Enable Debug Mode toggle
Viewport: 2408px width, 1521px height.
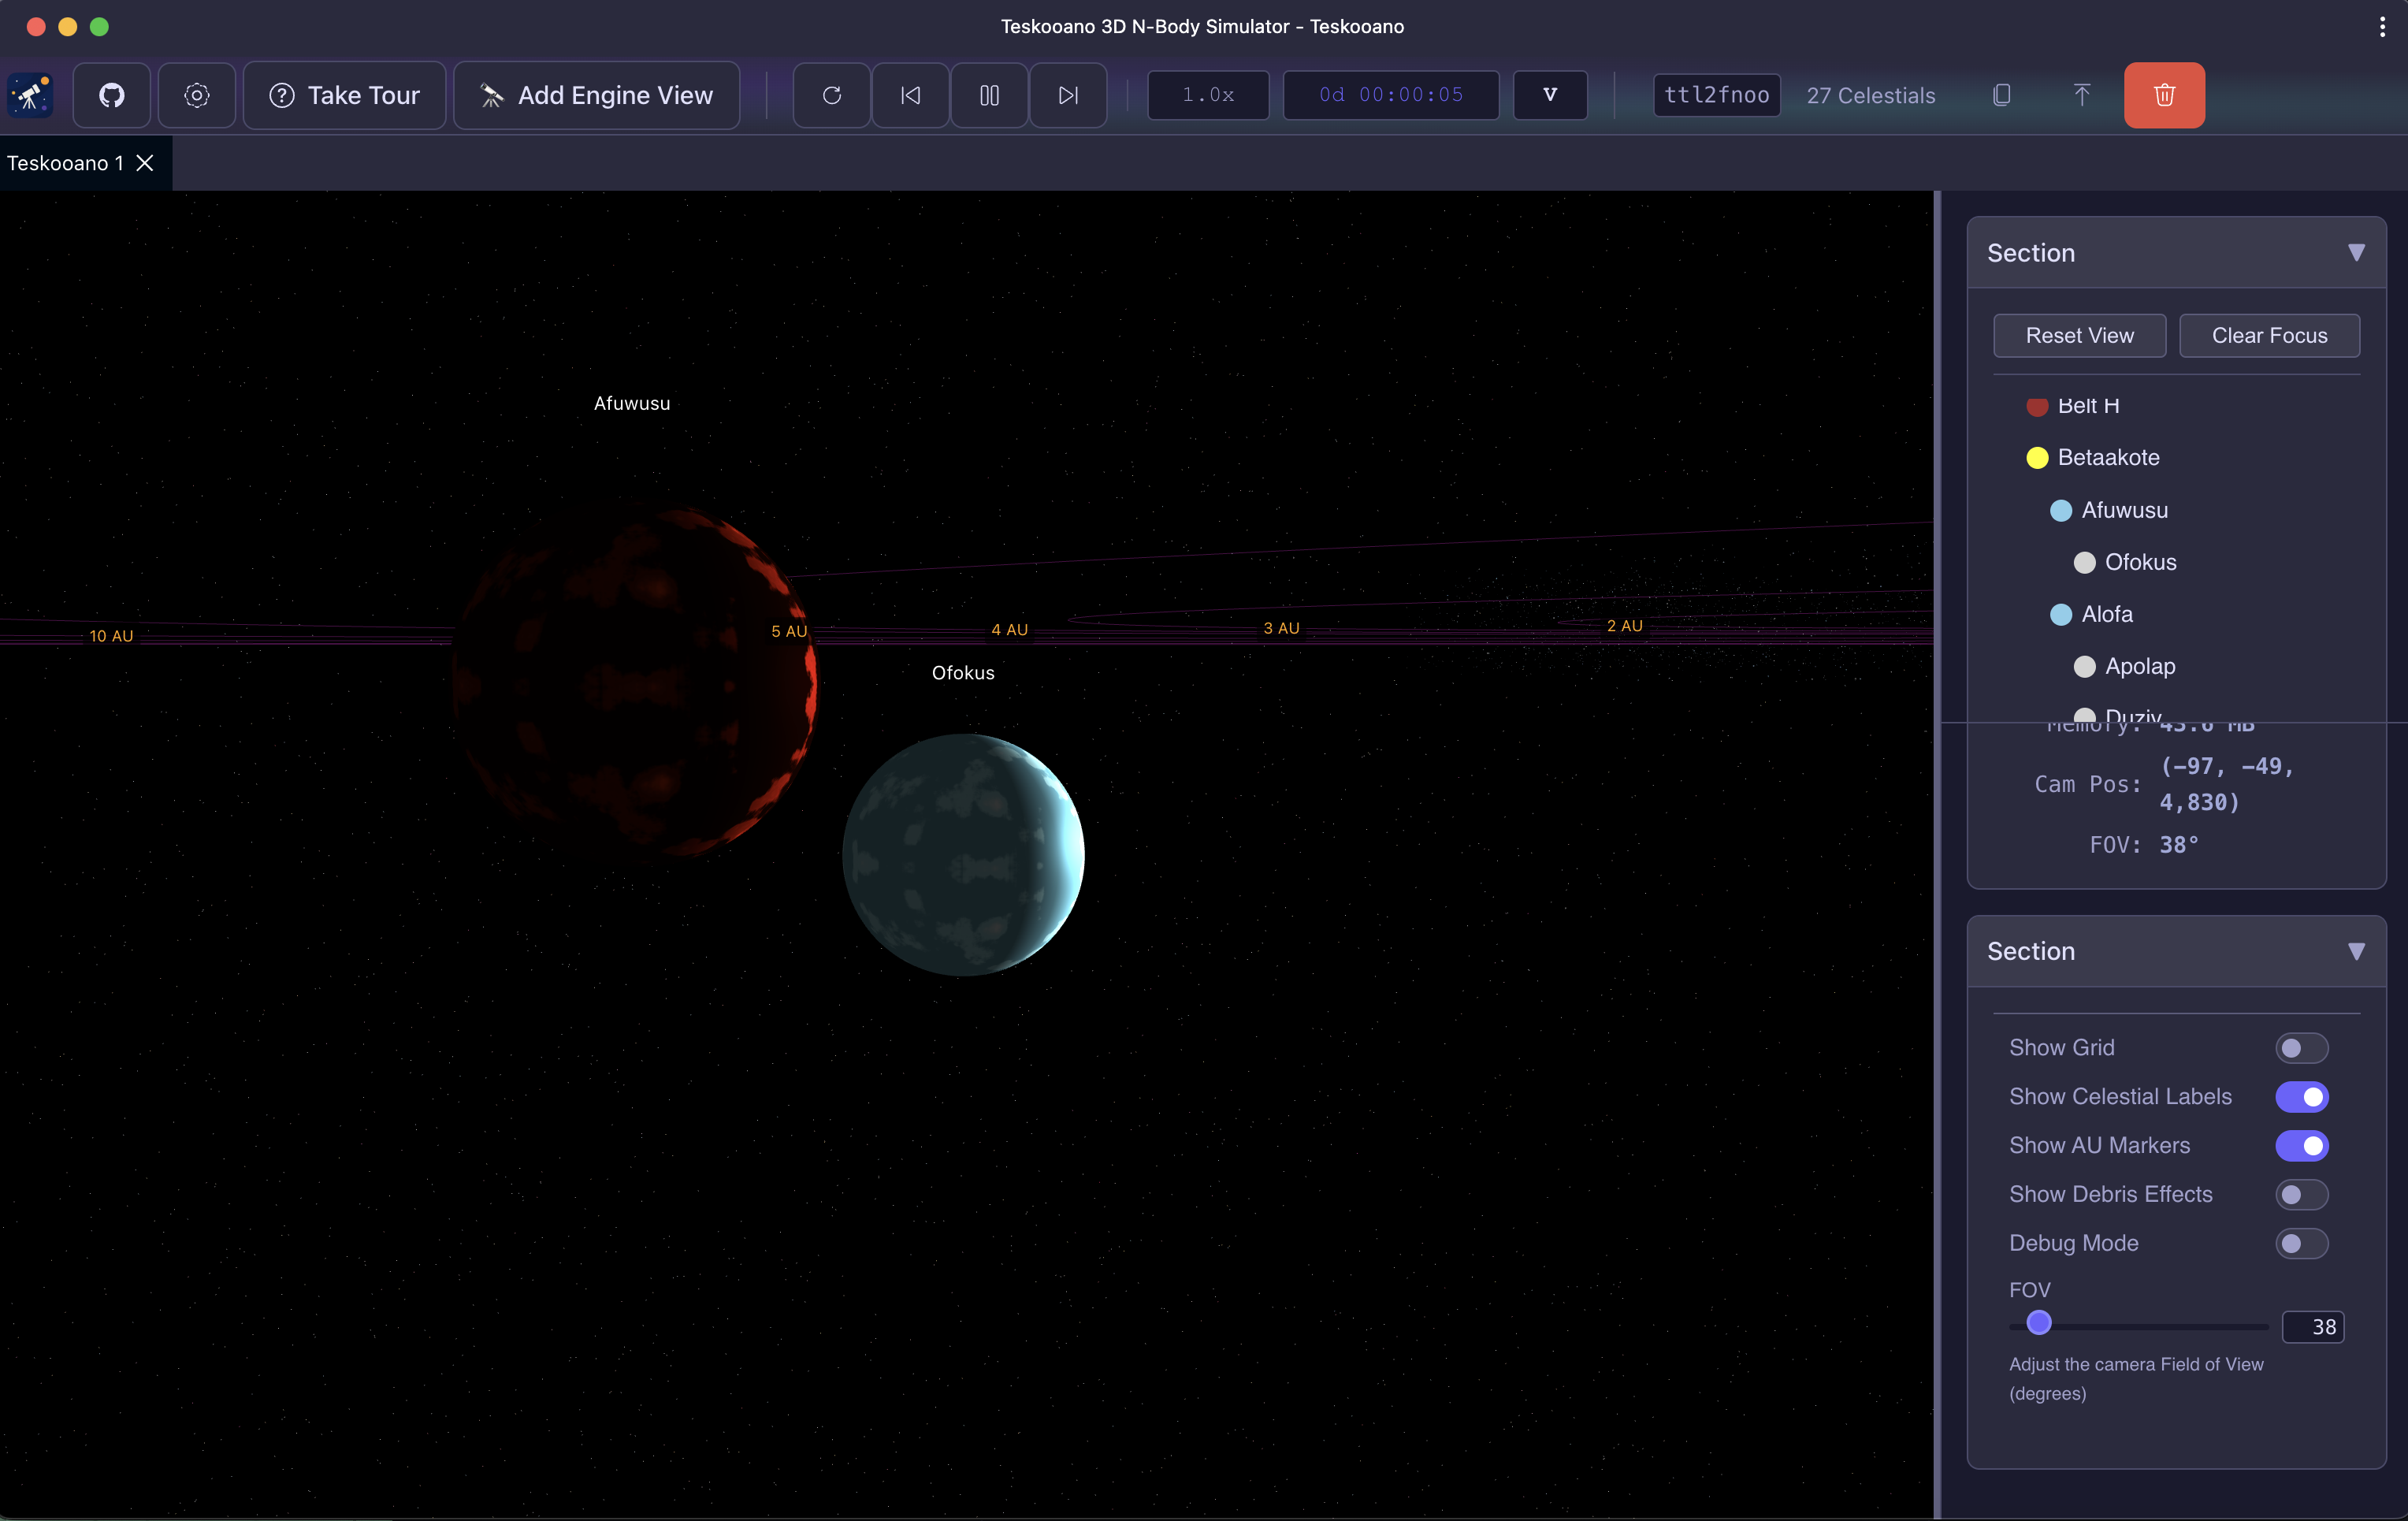[x=2301, y=1244]
